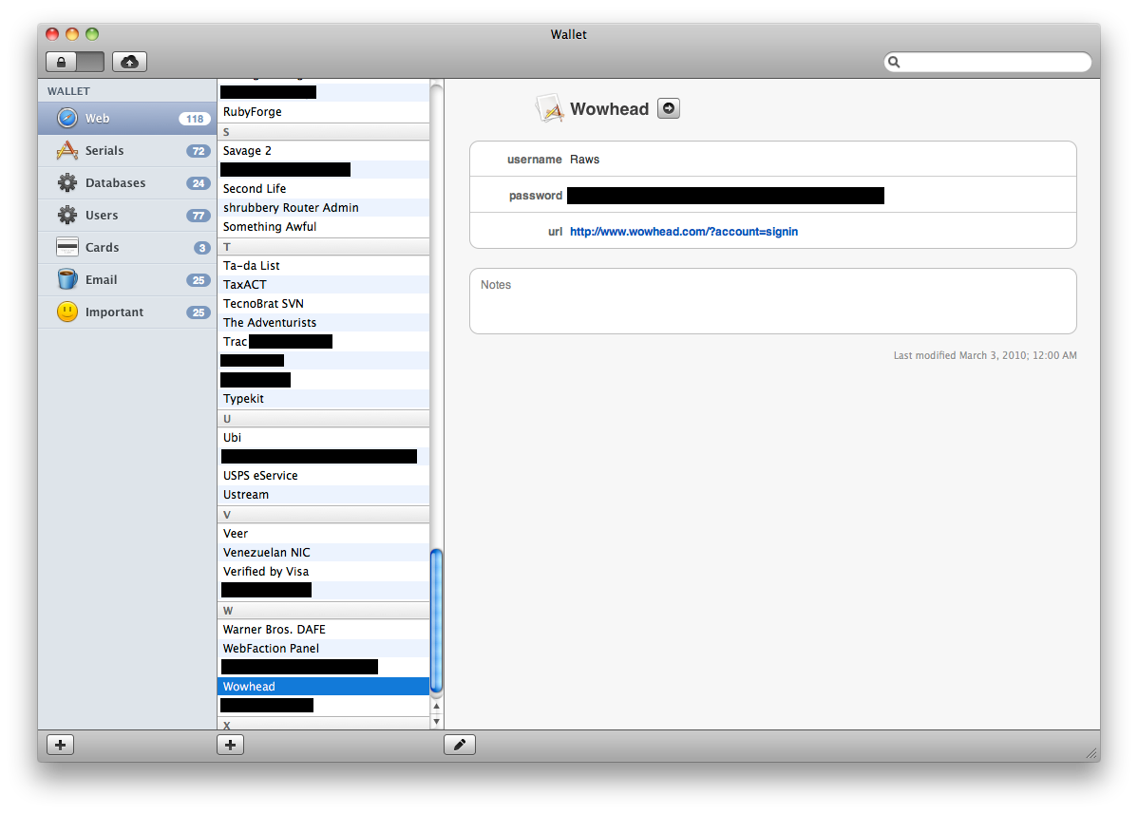
Task: Select WebFaction Panel entry
Action: coord(324,648)
